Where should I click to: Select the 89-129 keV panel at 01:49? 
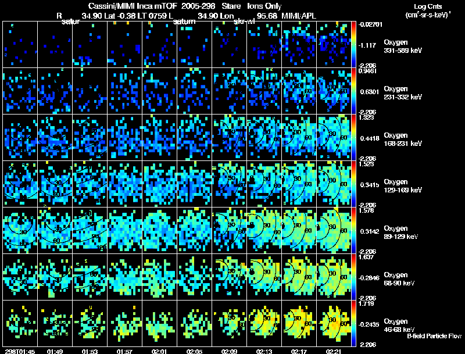click(x=55, y=231)
